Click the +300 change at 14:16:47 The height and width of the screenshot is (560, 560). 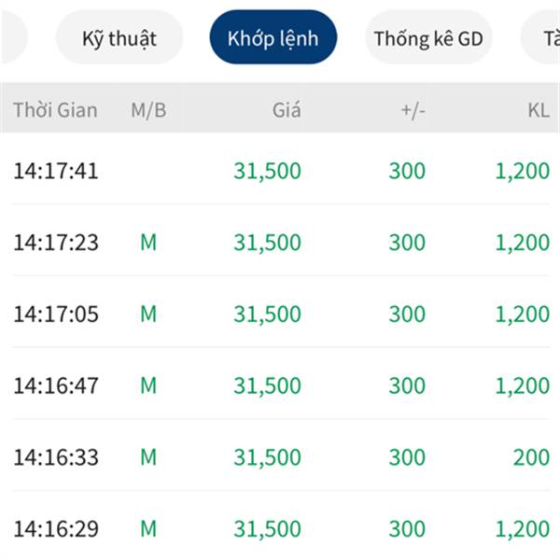click(407, 385)
